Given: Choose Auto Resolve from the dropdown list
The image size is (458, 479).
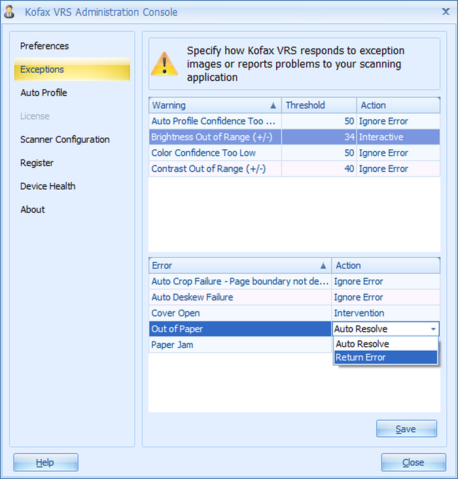Looking at the screenshot, I should [385, 344].
